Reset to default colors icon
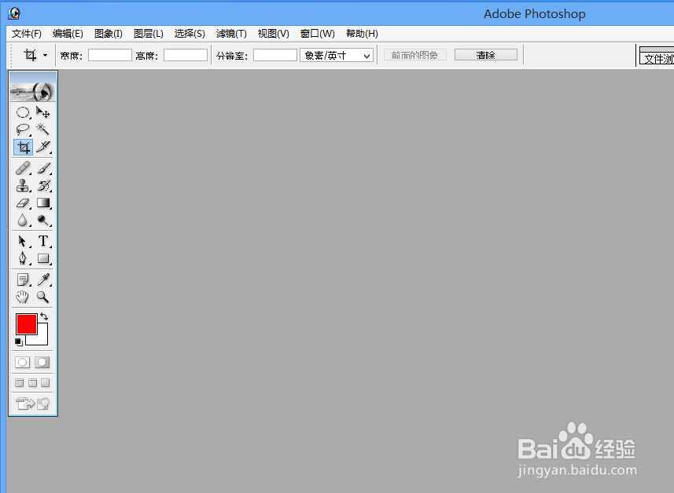 click(x=19, y=342)
